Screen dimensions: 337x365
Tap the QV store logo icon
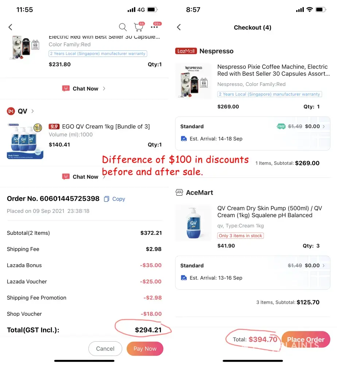11,111
